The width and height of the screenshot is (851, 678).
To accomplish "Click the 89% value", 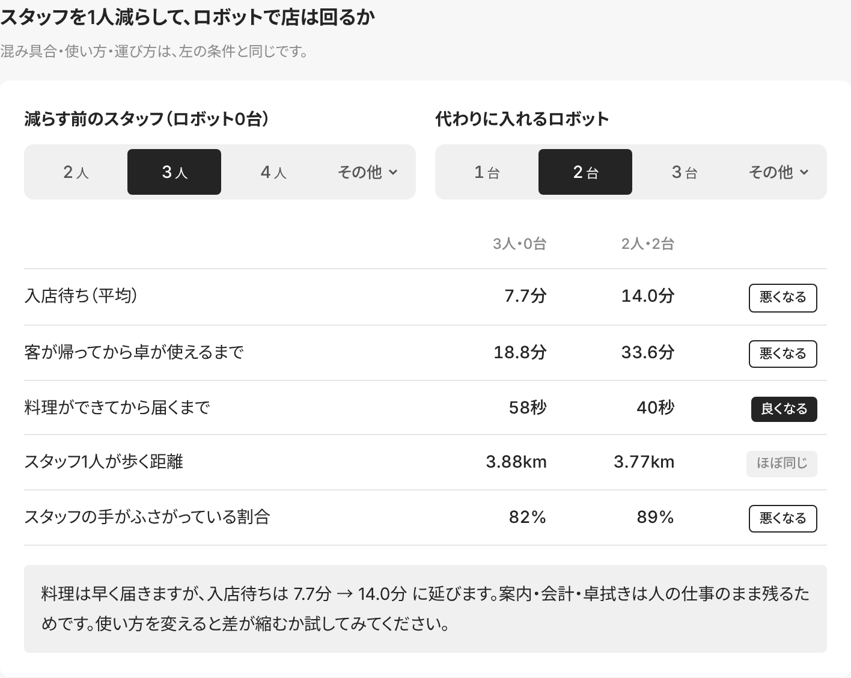I will coord(656,517).
